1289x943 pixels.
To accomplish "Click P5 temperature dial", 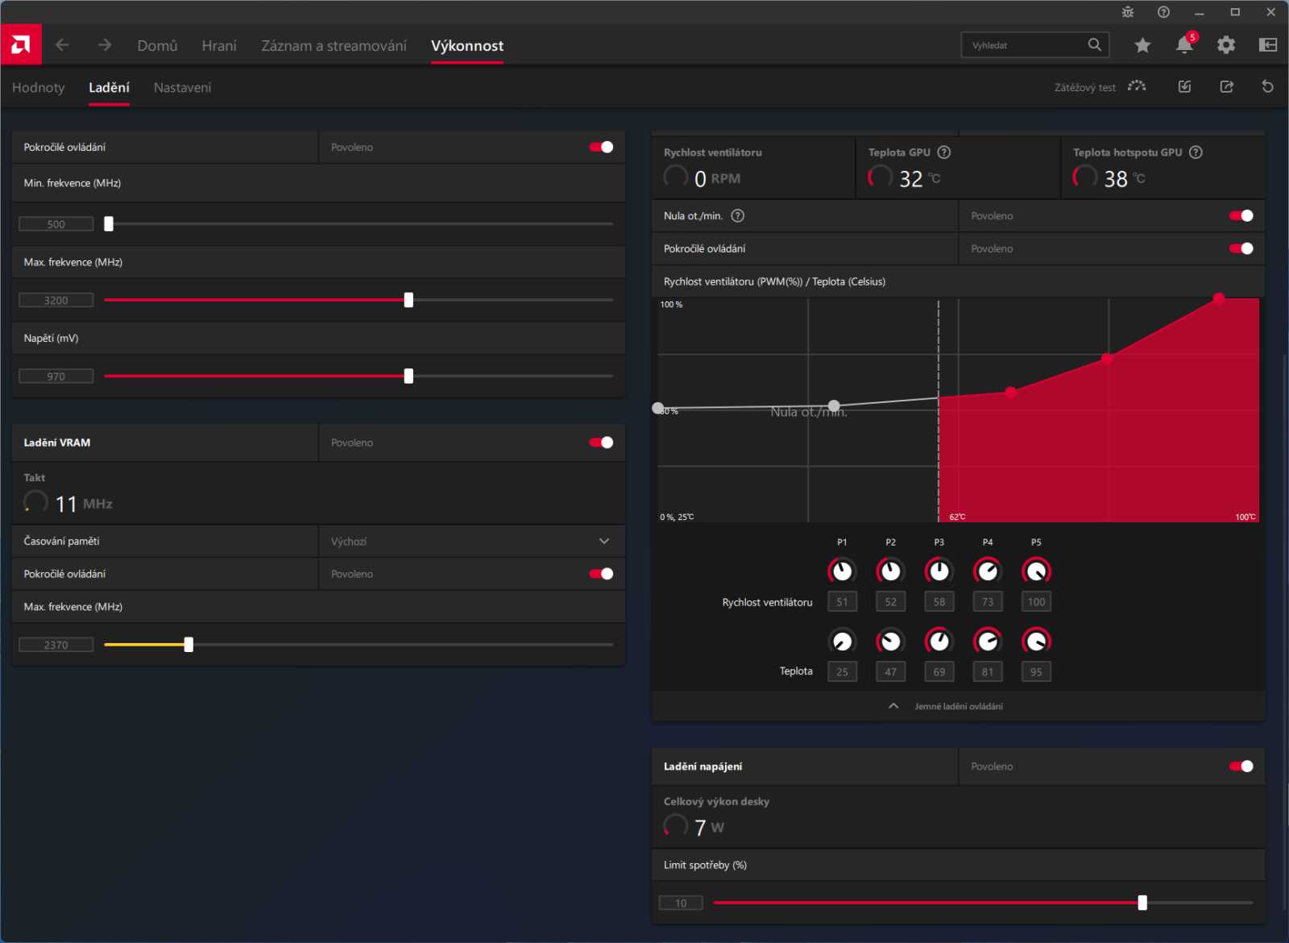I will click(1036, 642).
